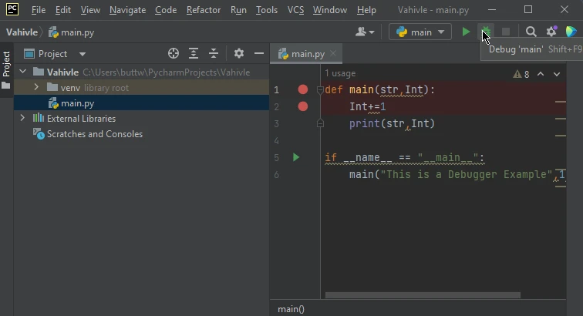Open the 'main' run configuration dropdown
The height and width of the screenshot is (316, 583).
tap(420, 32)
